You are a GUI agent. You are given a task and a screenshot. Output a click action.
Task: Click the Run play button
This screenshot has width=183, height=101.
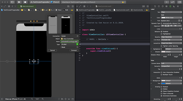tap(19, 2)
